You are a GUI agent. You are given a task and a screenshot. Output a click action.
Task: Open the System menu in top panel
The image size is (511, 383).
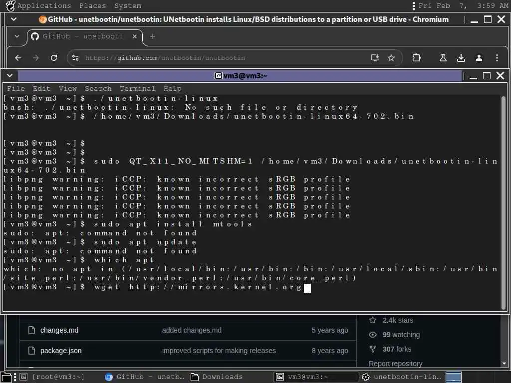coord(127,5)
